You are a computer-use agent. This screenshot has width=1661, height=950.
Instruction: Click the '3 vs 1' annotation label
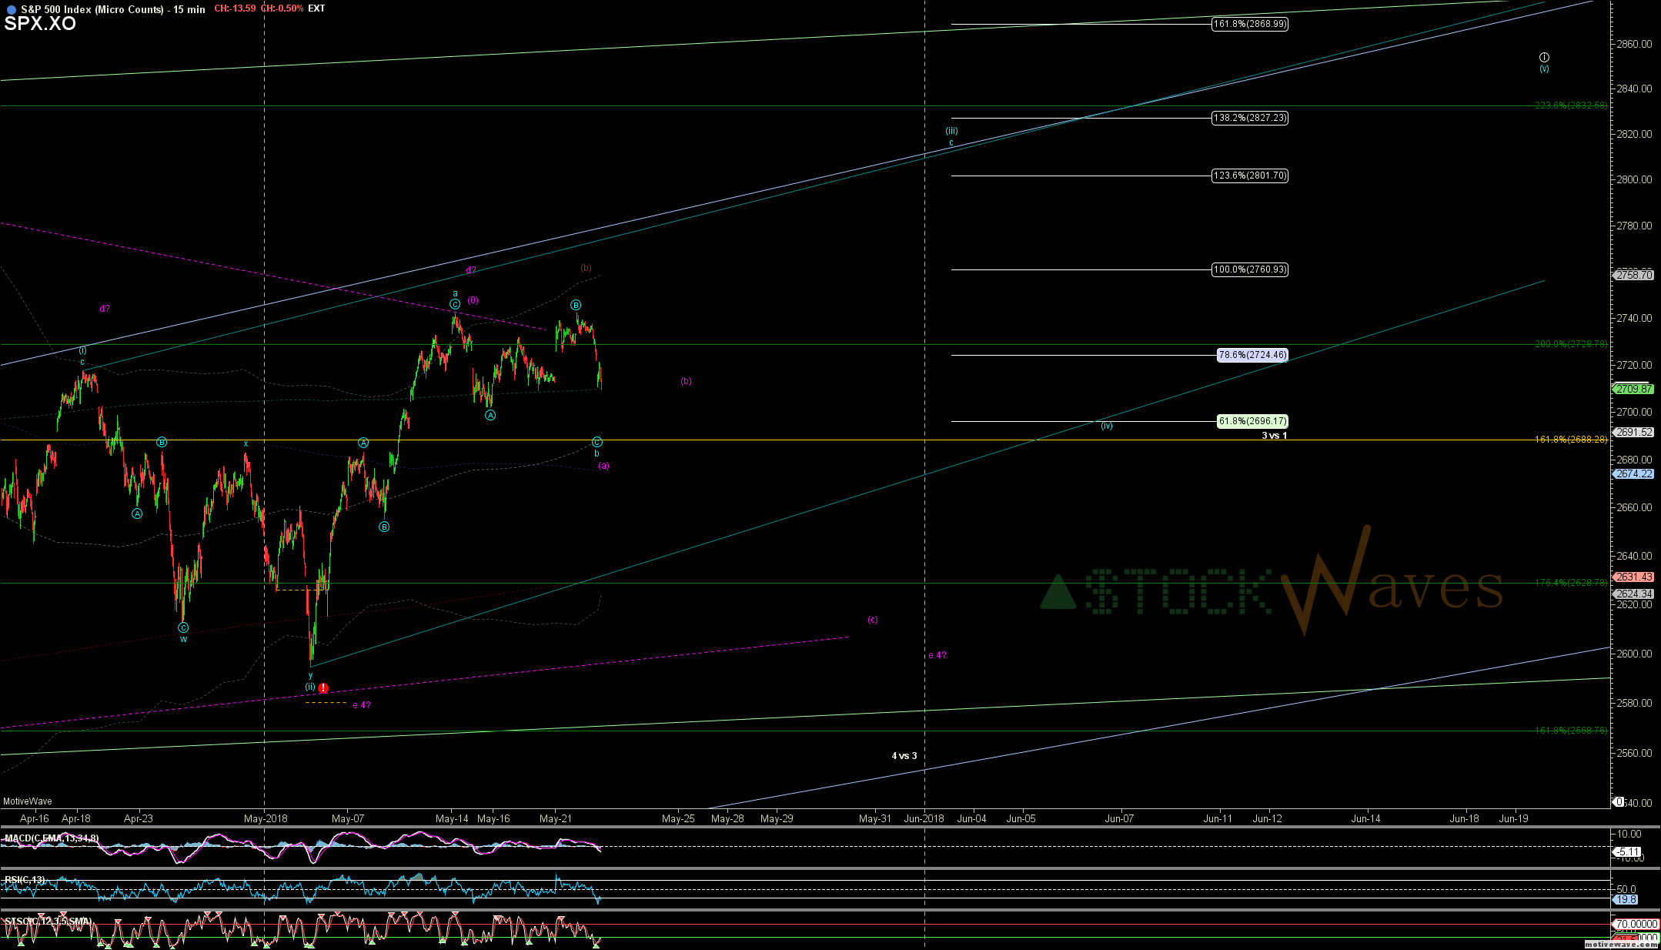point(1274,436)
